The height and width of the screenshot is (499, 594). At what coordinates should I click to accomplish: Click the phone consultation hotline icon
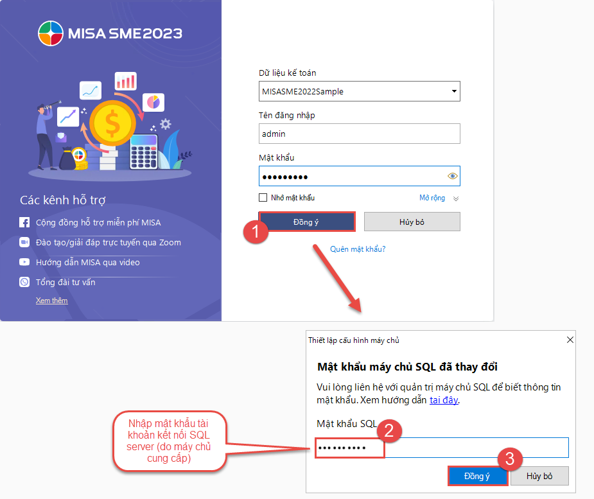pos(24,282)
